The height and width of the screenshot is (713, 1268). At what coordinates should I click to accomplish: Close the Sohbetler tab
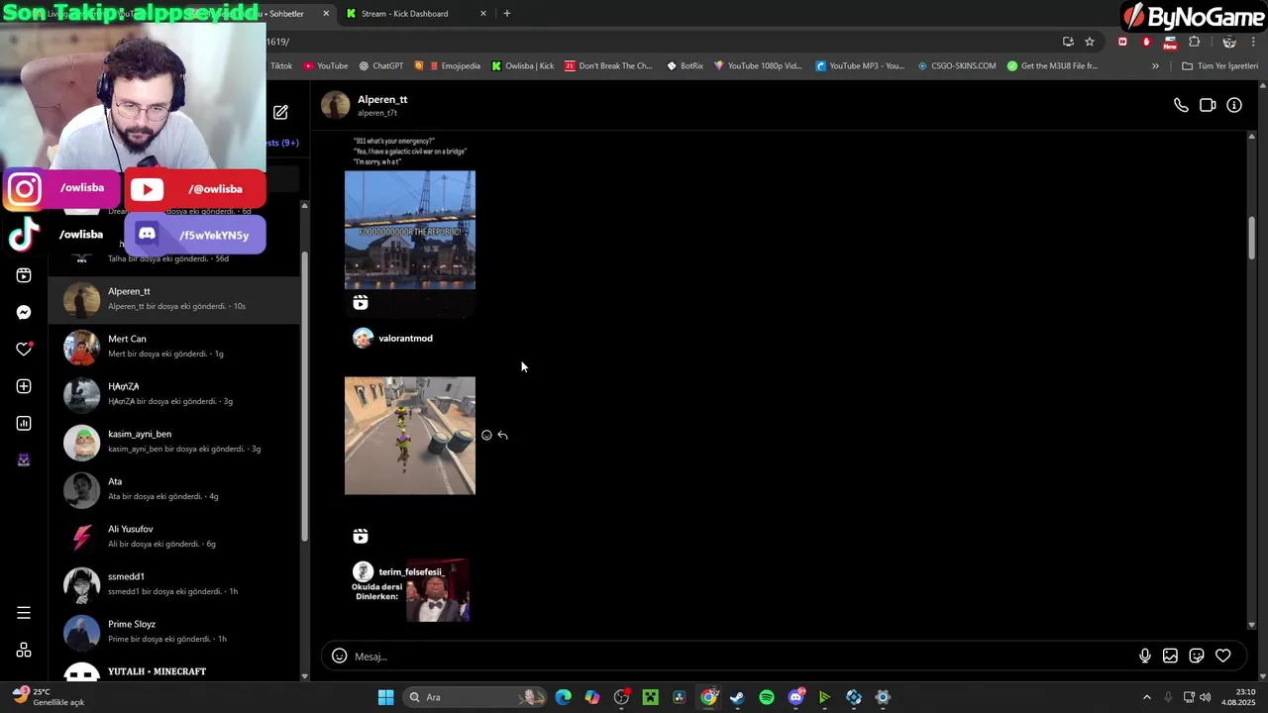tap(326, 14)
